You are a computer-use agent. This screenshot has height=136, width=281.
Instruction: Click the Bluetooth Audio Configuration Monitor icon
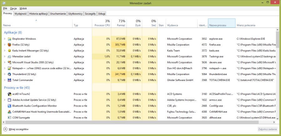tap(9, 106)
